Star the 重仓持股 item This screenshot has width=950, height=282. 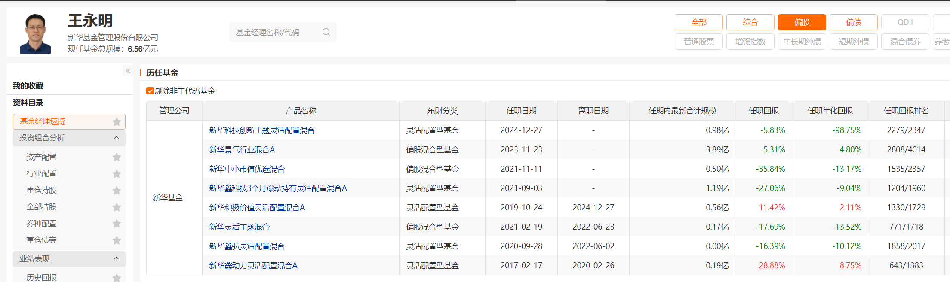(x=117, y=190)
